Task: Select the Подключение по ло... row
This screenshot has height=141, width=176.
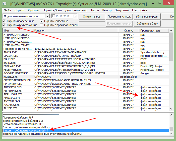Action: 86,49
